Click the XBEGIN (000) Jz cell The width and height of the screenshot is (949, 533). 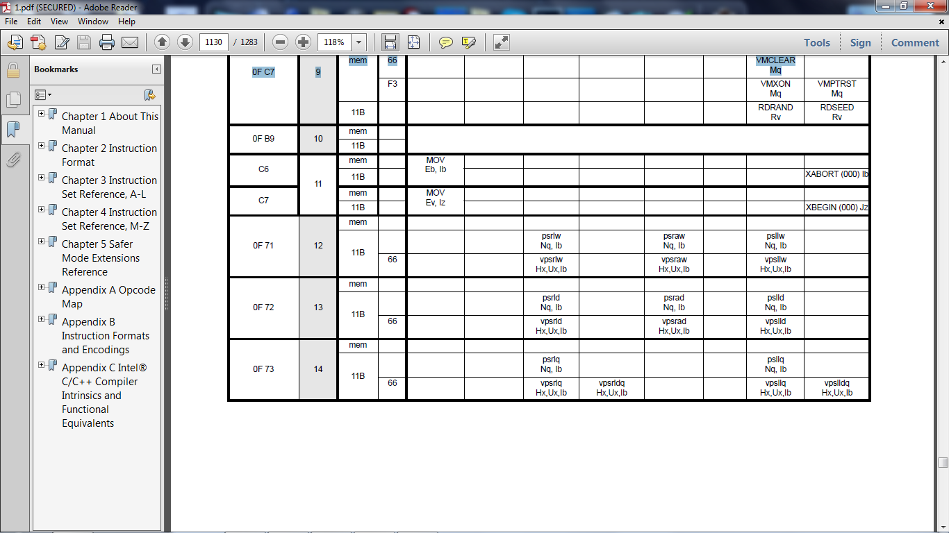837,207
